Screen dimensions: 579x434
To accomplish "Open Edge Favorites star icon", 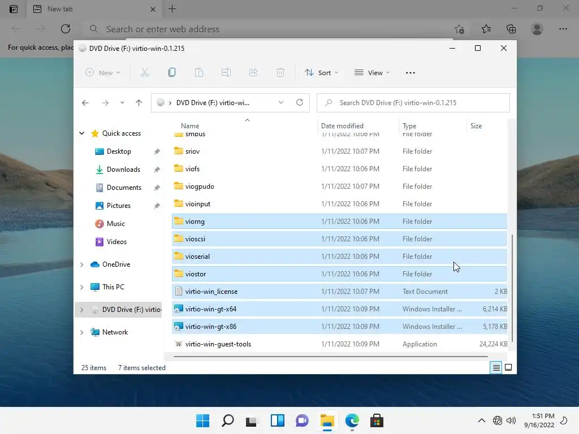I will pyautogui.click(x=486, y=29).
